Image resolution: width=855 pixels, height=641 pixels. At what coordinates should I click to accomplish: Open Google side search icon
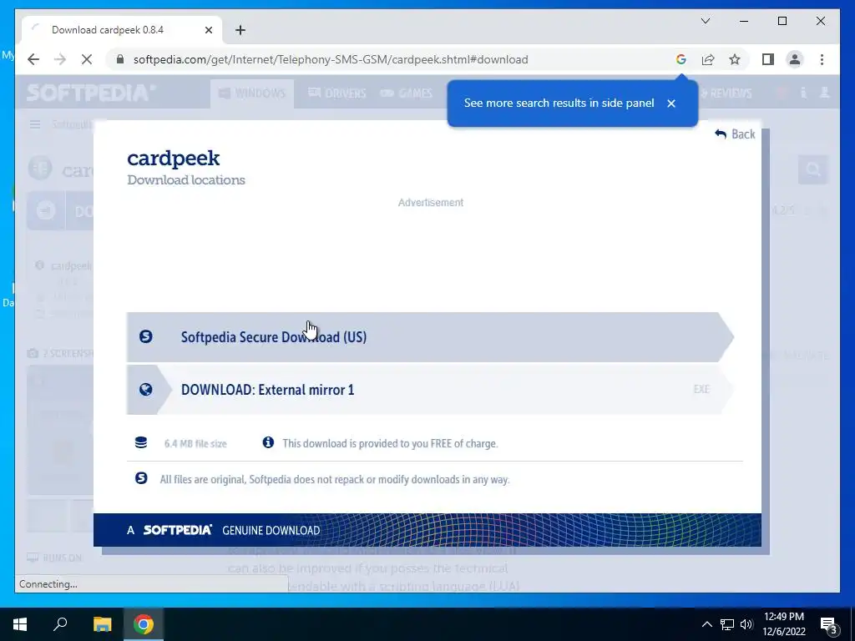(x=681, y=59)
